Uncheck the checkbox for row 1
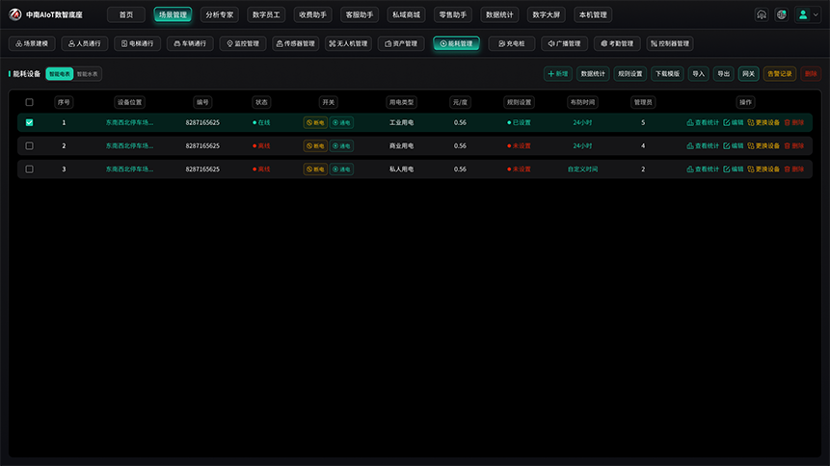 [29, 122]
